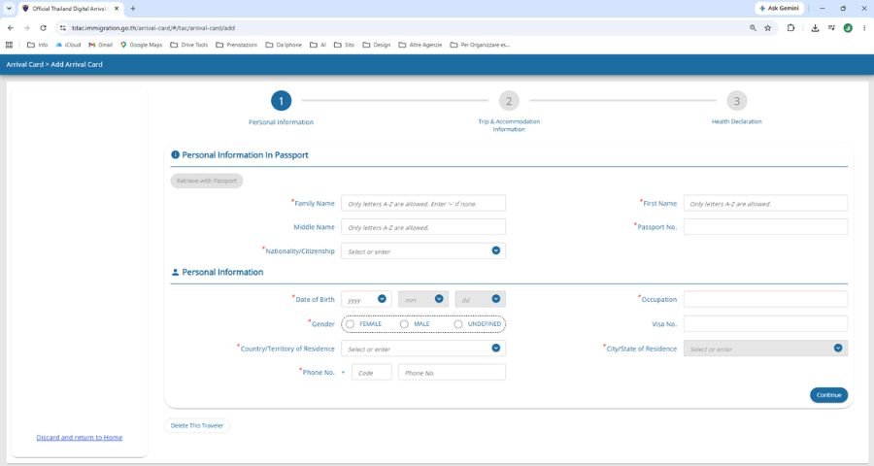Viewport: 874px width, 466px height.
Task: Focus the Occupation field
Action: [x=766, y=299]
